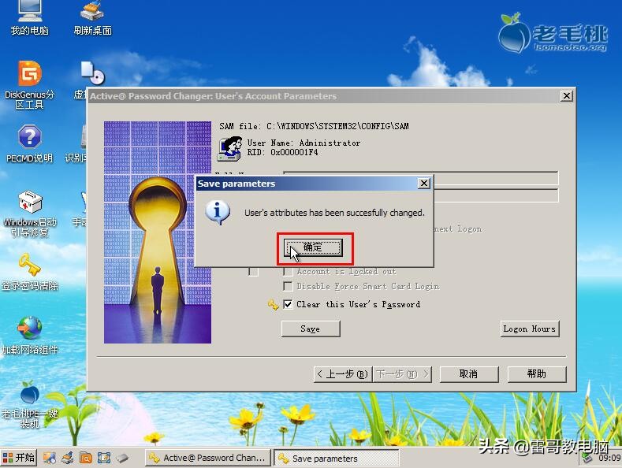Launch 登录密码清除 key icon
Image resolution: width=622 pixels, height=468 pixels.
[x=30, y=272]
